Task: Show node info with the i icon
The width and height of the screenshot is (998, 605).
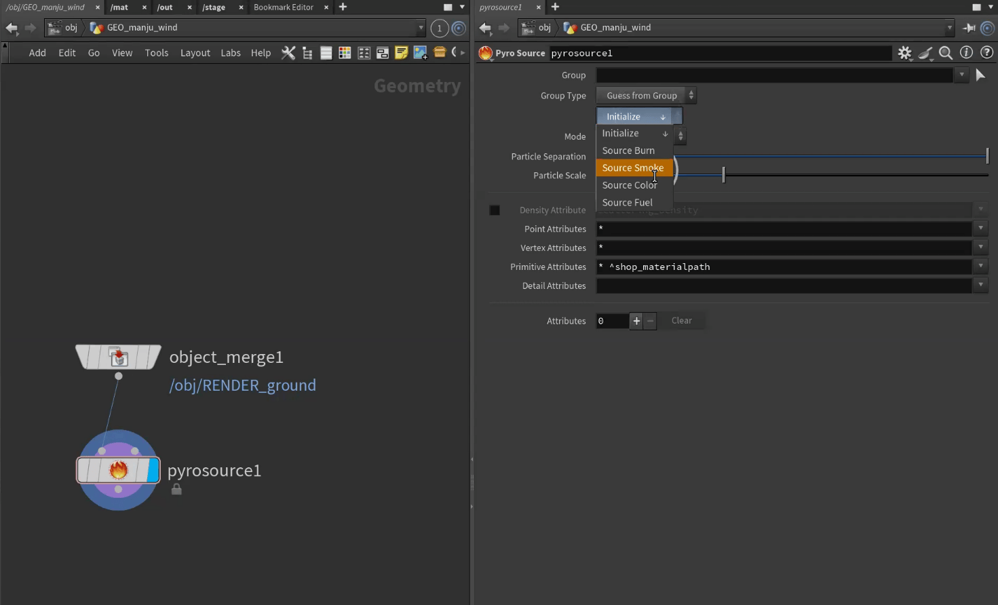Action: [x=966, y=53]
